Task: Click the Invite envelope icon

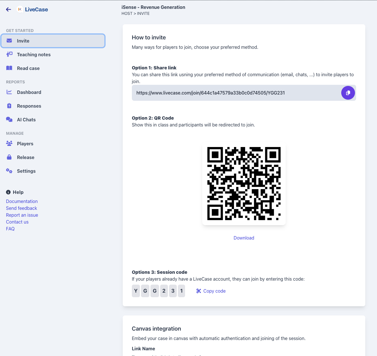Action: 9,41
